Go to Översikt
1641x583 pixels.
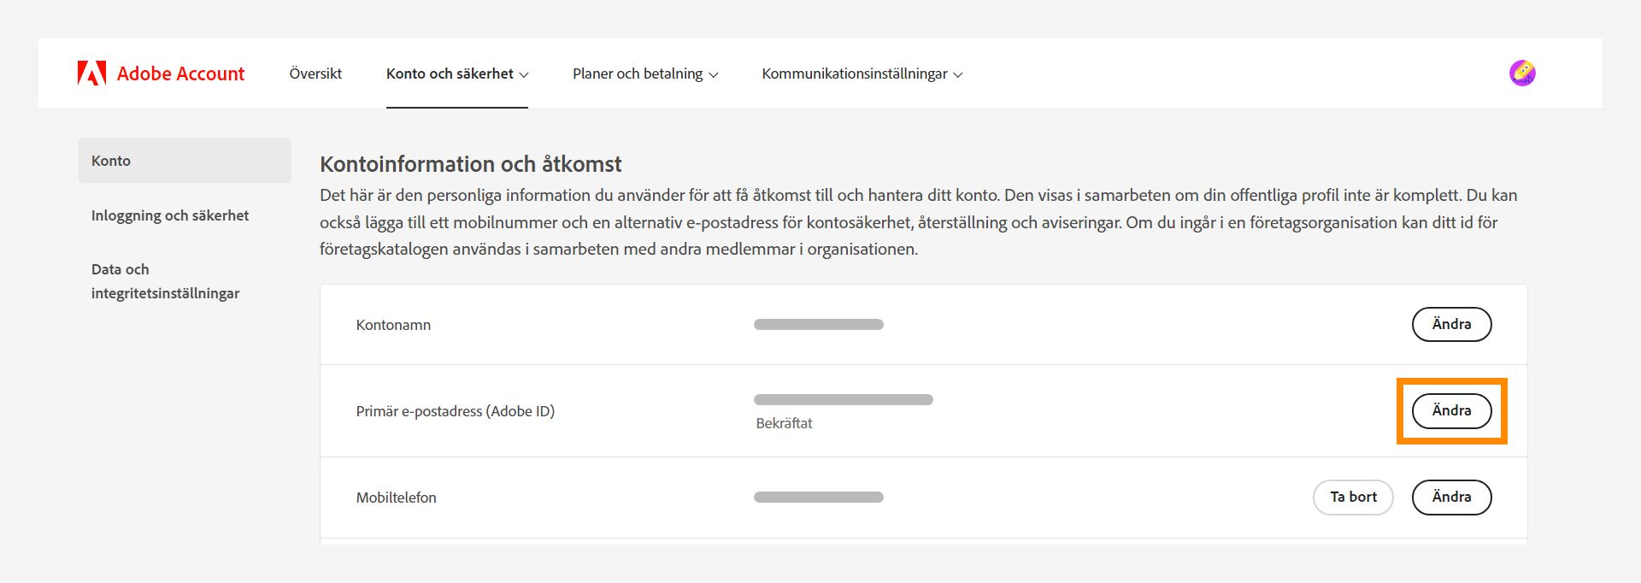(315, 74)
